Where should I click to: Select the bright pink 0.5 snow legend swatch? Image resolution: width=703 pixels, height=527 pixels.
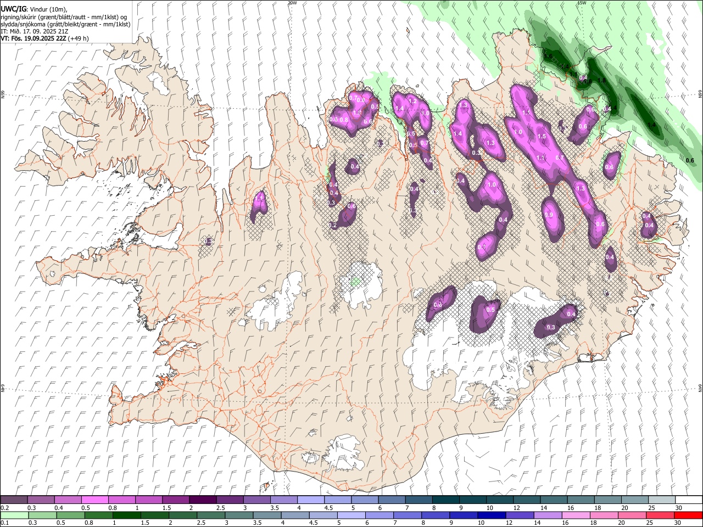(94, 500)
